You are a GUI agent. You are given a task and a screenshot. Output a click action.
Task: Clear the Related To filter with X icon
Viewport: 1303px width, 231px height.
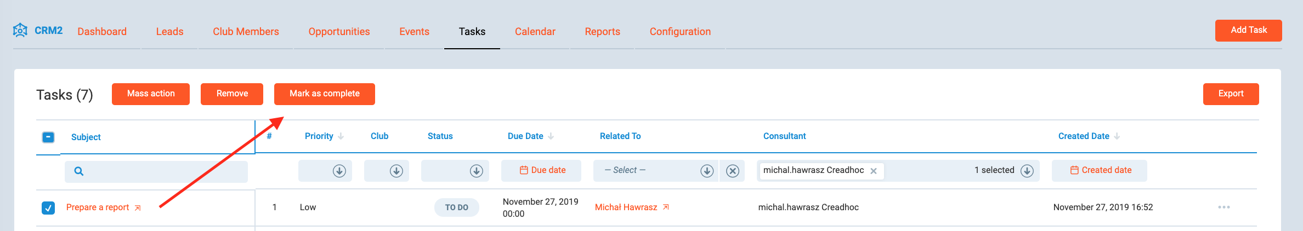pyautogui.click(x=732, y=171)
